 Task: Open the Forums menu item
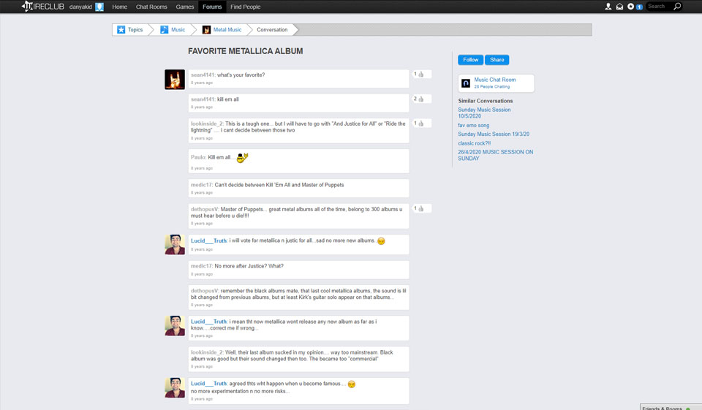(x=212, y=7)
